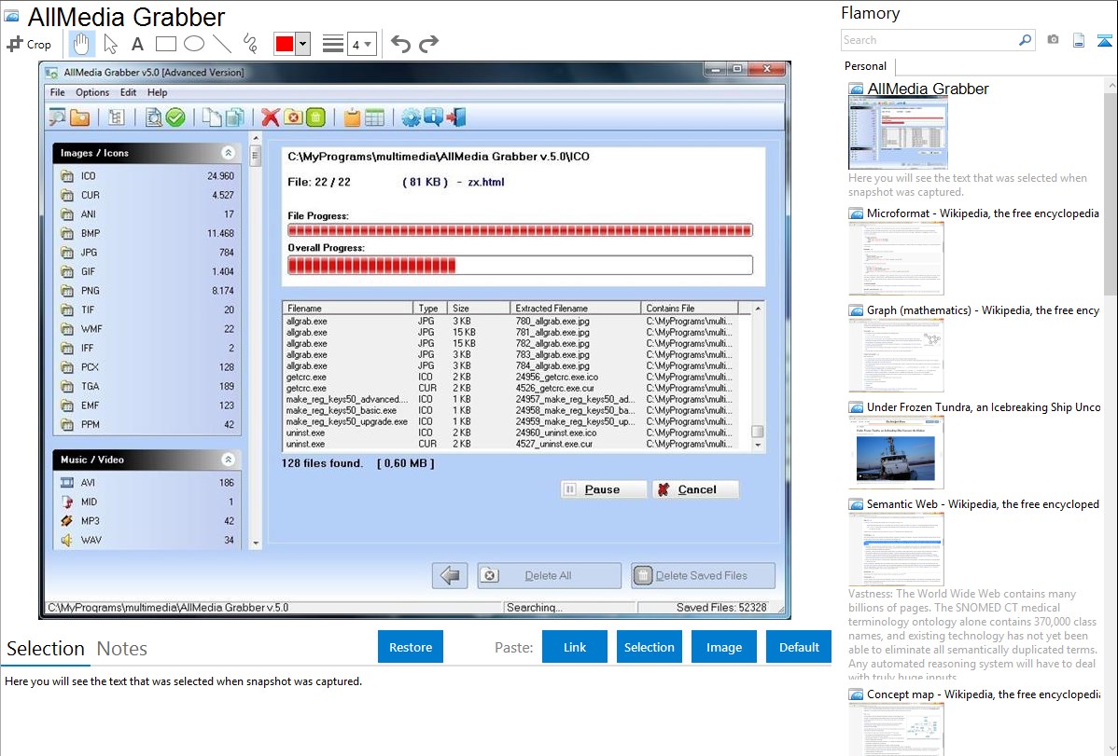Click the blue info bubble toolbar icon

tap(433, 117)
